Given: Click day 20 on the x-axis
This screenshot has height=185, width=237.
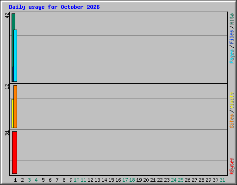Looking at the screenshot, I should 146,180.
